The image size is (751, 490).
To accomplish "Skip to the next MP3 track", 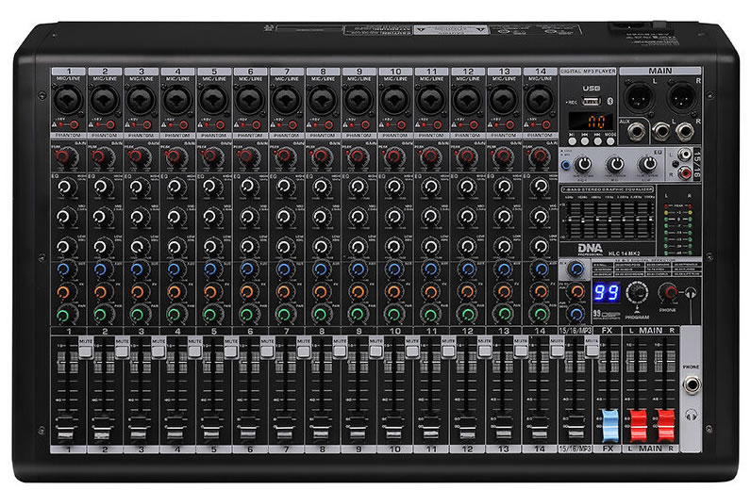I will tap(597, 141).
